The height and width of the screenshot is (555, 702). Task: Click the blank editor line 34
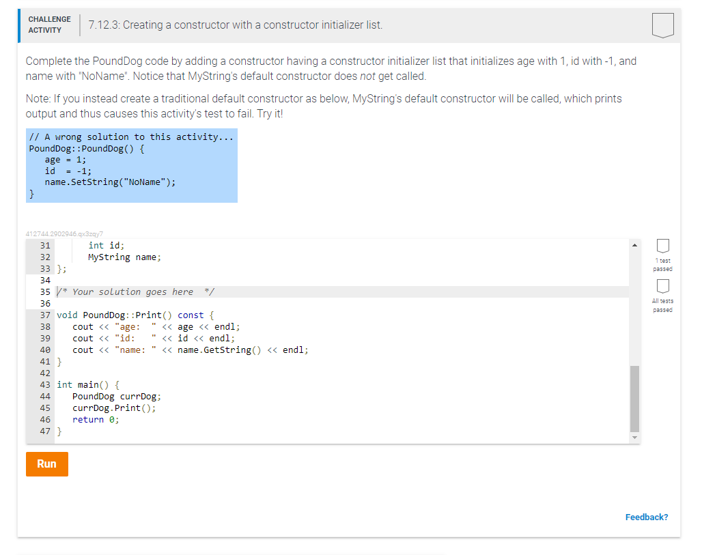pos(343,280)
